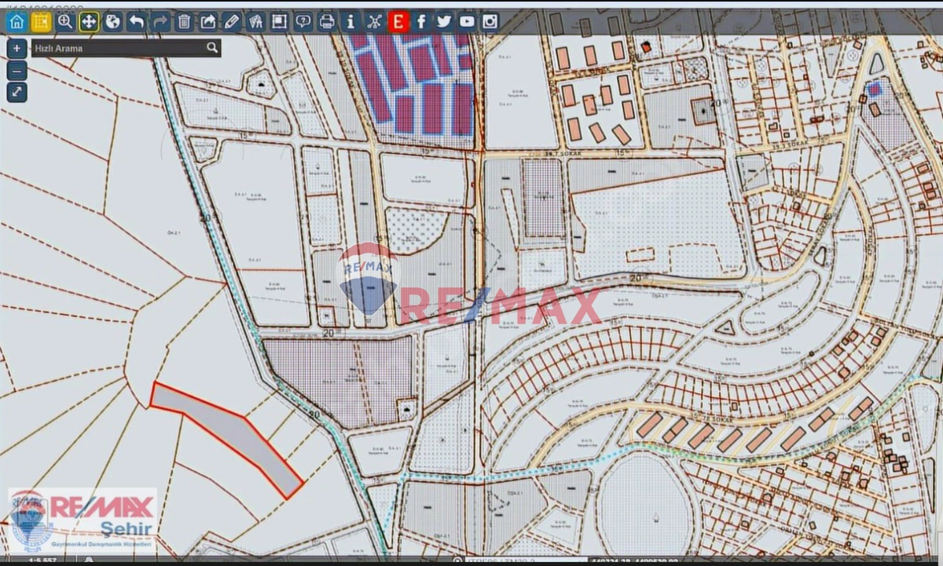The height and width of the screenshot is (566, 943).
Task: Open the Facebook link
Action: tap(421, 22)
